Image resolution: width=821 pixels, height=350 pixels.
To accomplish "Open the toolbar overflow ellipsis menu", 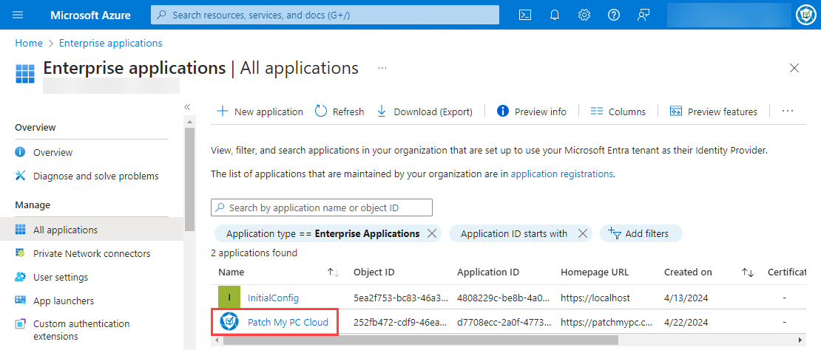I will point(787,111).
